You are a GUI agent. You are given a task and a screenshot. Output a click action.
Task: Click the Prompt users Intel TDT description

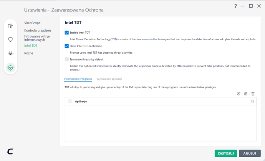(x=101, y=53)
